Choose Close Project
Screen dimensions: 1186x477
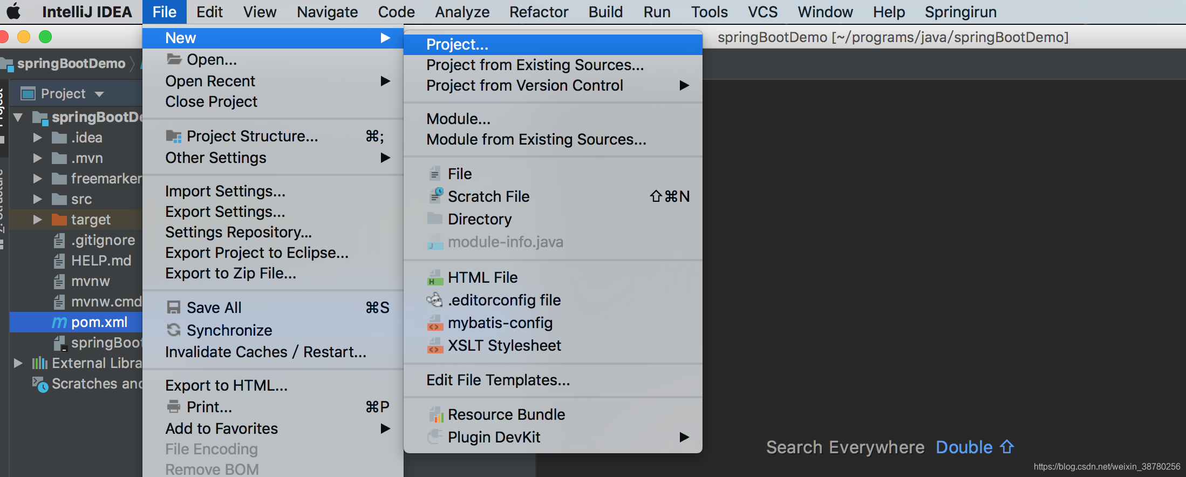[273, 101]
